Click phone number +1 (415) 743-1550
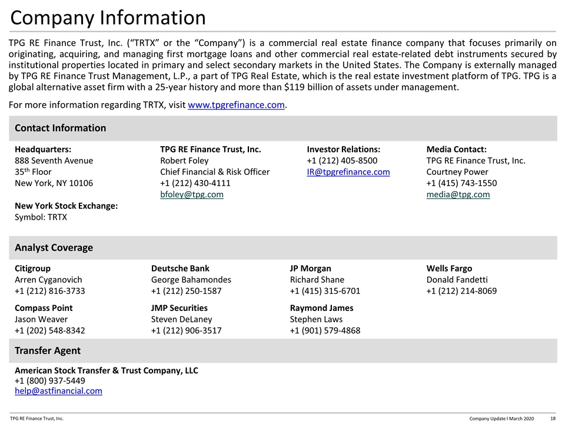Viewport: 565px width, 424px height. click(x=461, y=183)
